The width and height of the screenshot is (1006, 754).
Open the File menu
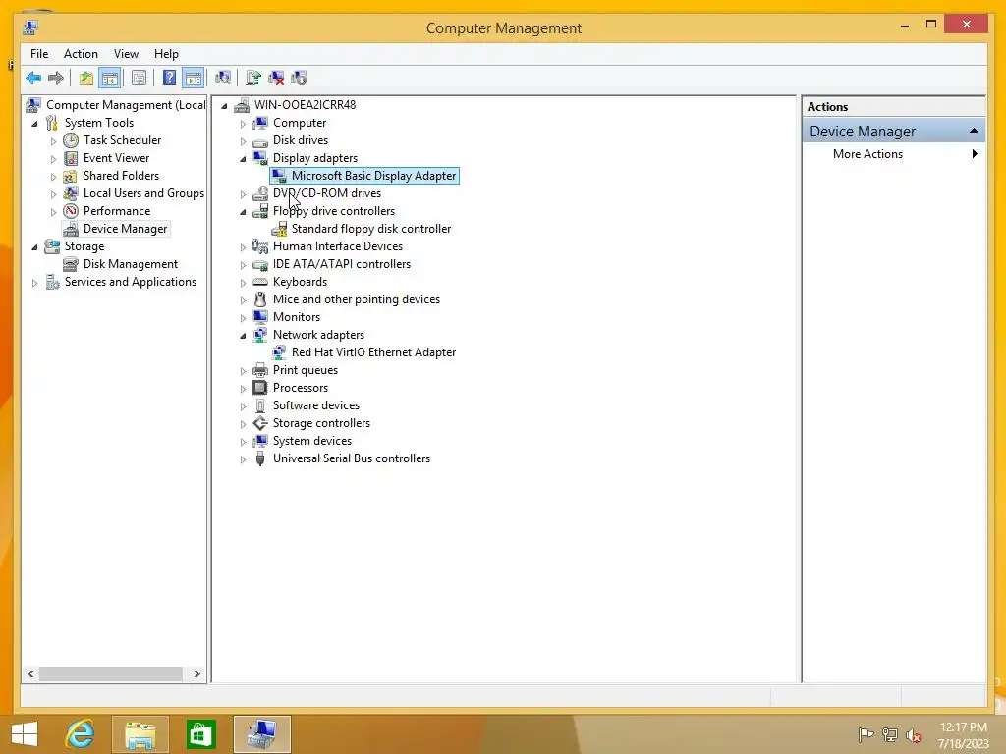click(39, 54)
